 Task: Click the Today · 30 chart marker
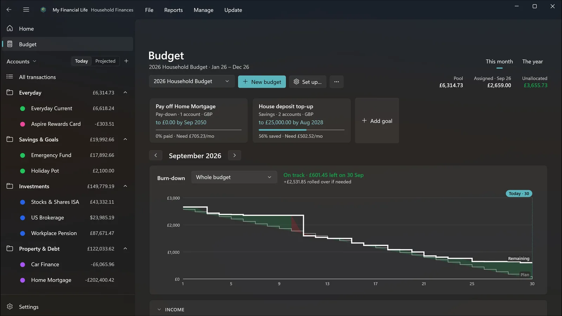point(519,193)
